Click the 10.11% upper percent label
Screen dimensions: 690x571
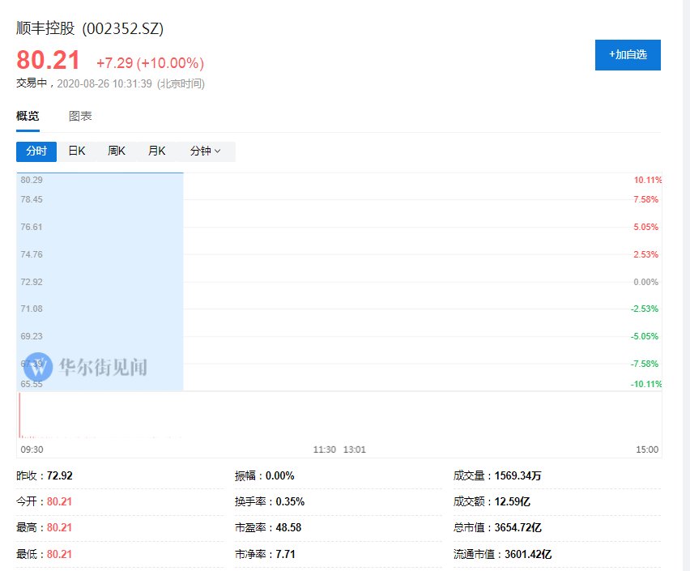pyautogui.click(x=648, y=180)
